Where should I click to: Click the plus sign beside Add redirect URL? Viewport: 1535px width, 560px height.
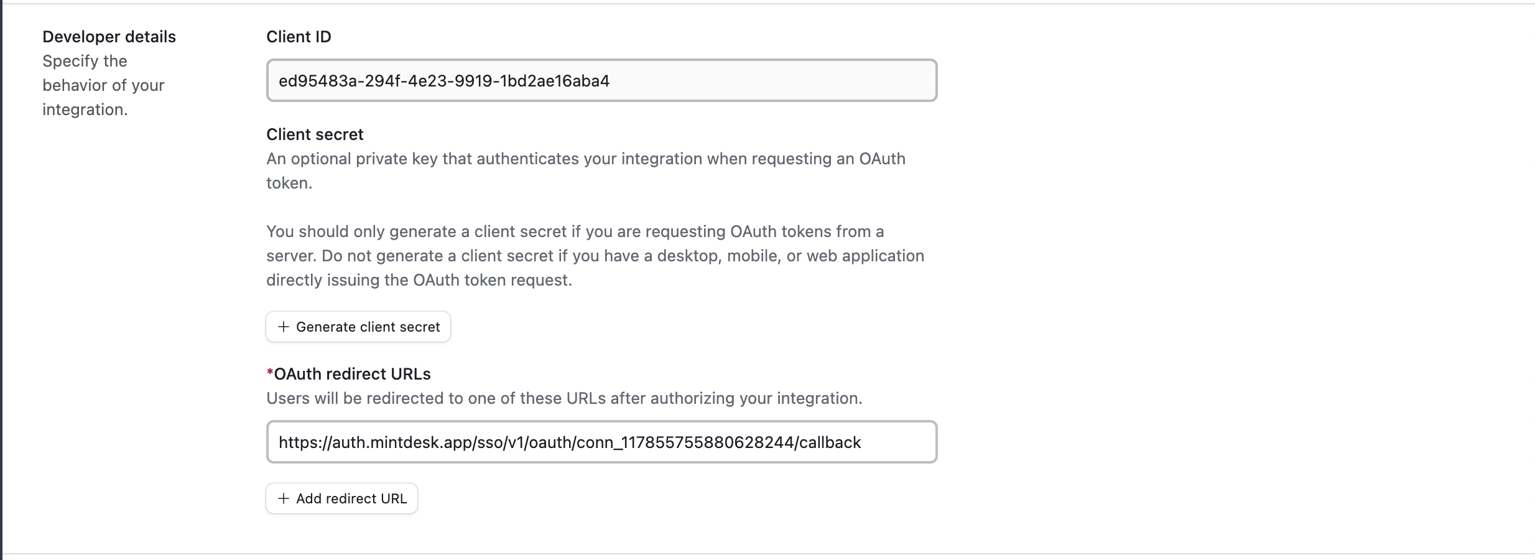[284, 498]
